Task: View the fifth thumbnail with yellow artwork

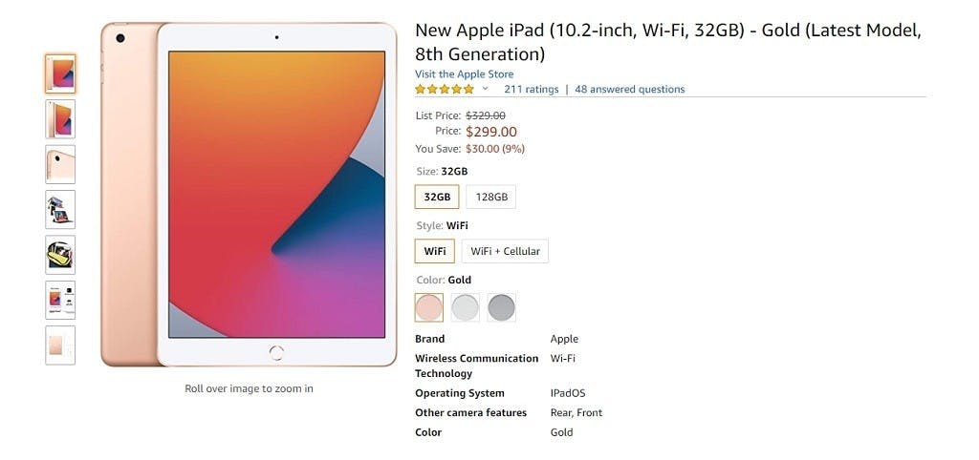Action: click(60, 255)
